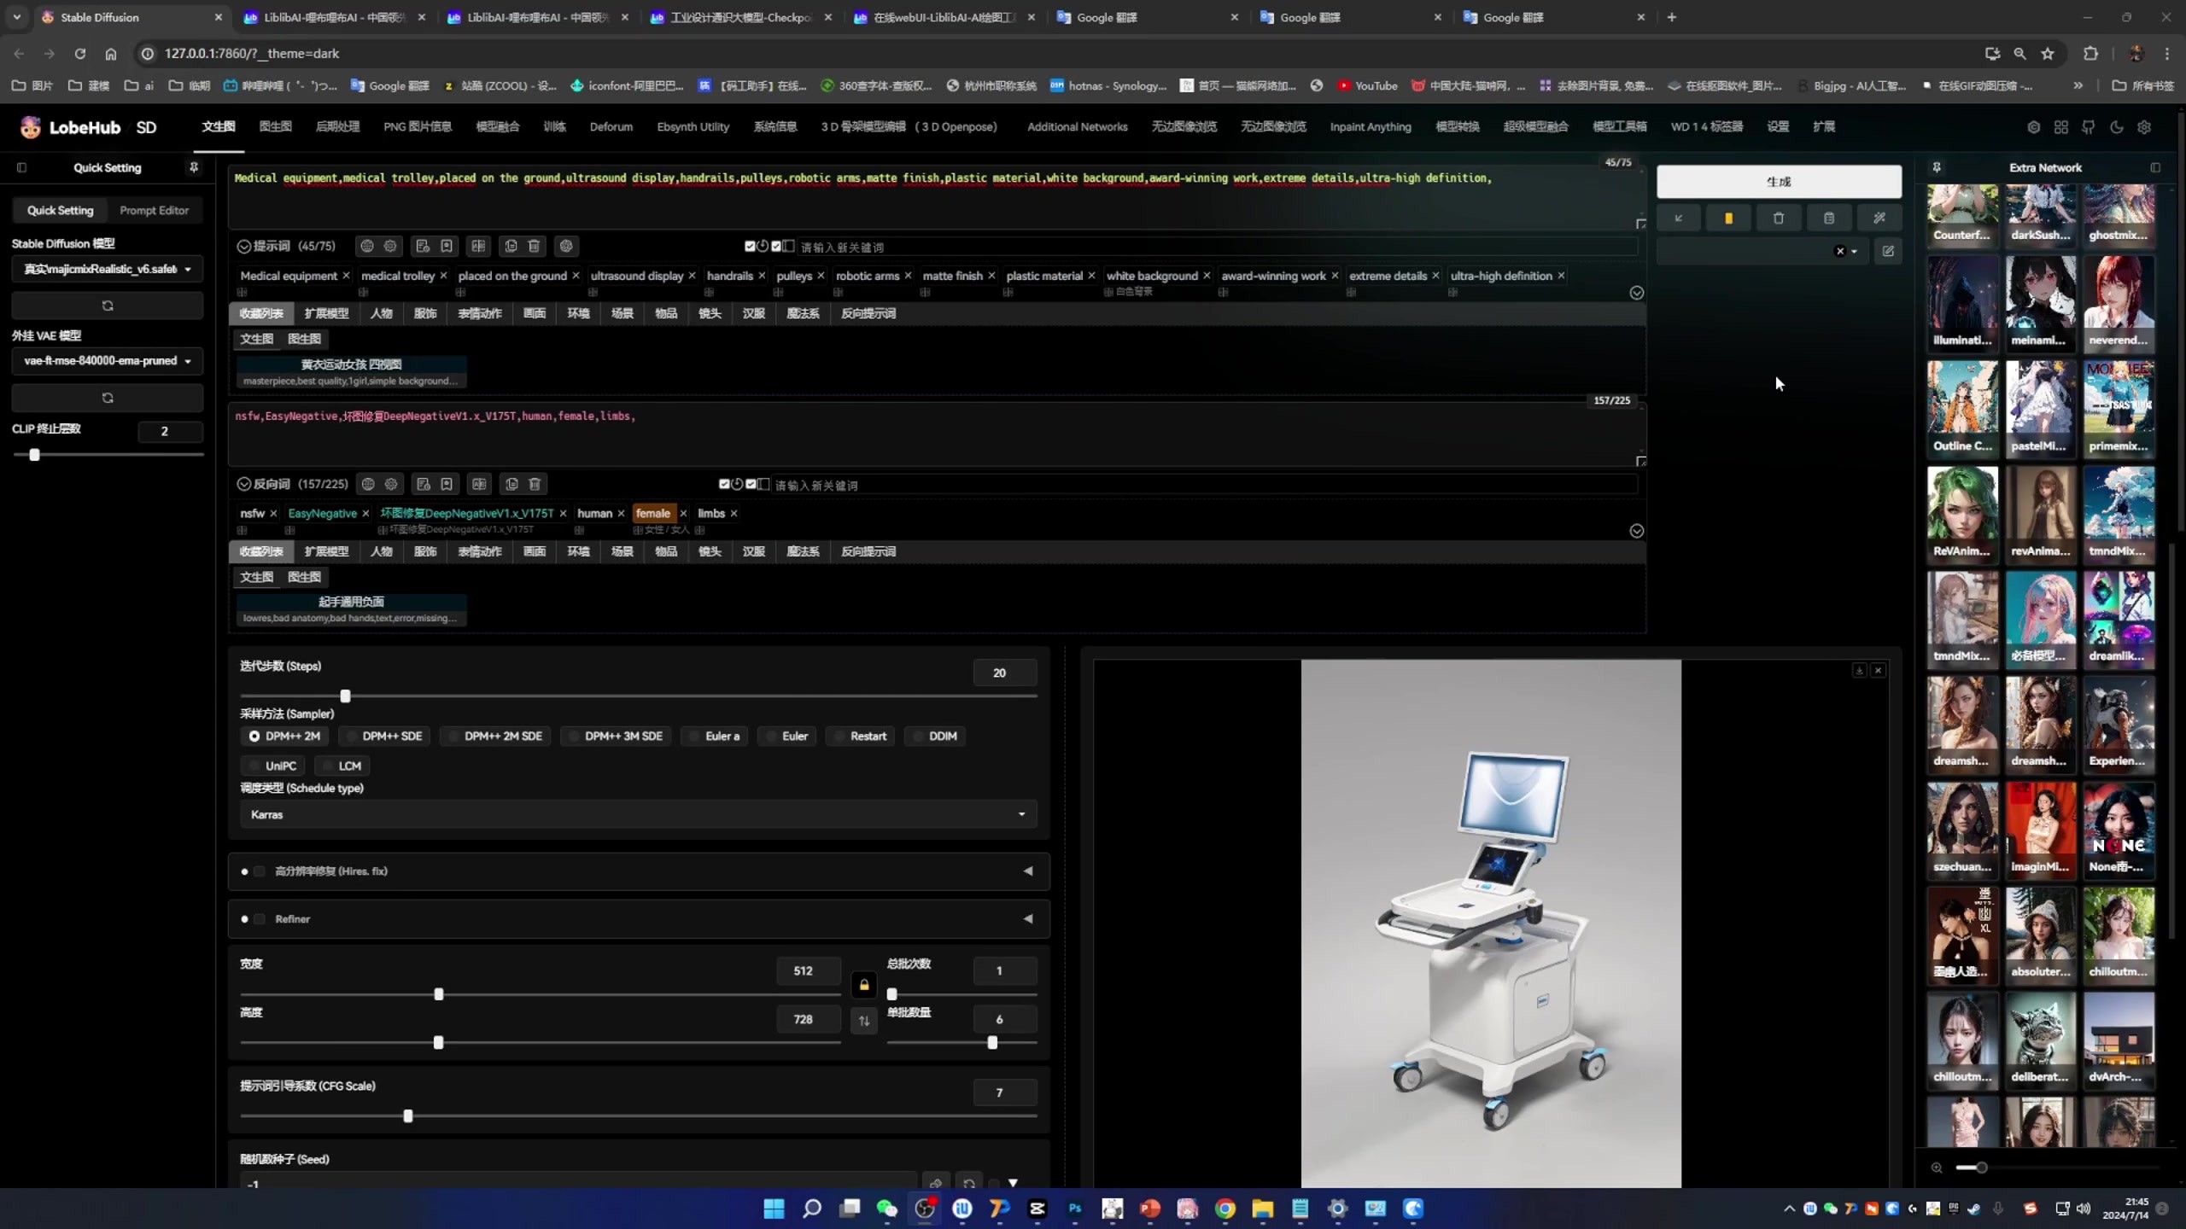2186x1229 pixels.
Task: Click the trash icon under the 生成 button
Action: coord(1778,218)
